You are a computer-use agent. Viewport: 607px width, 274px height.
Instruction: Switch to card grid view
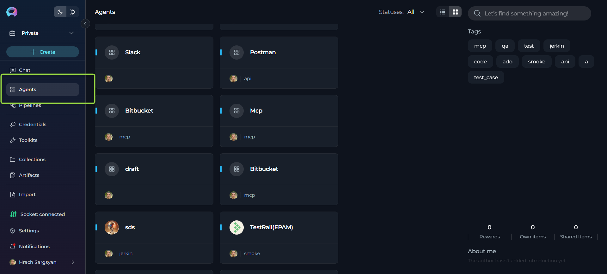point(455,12)
